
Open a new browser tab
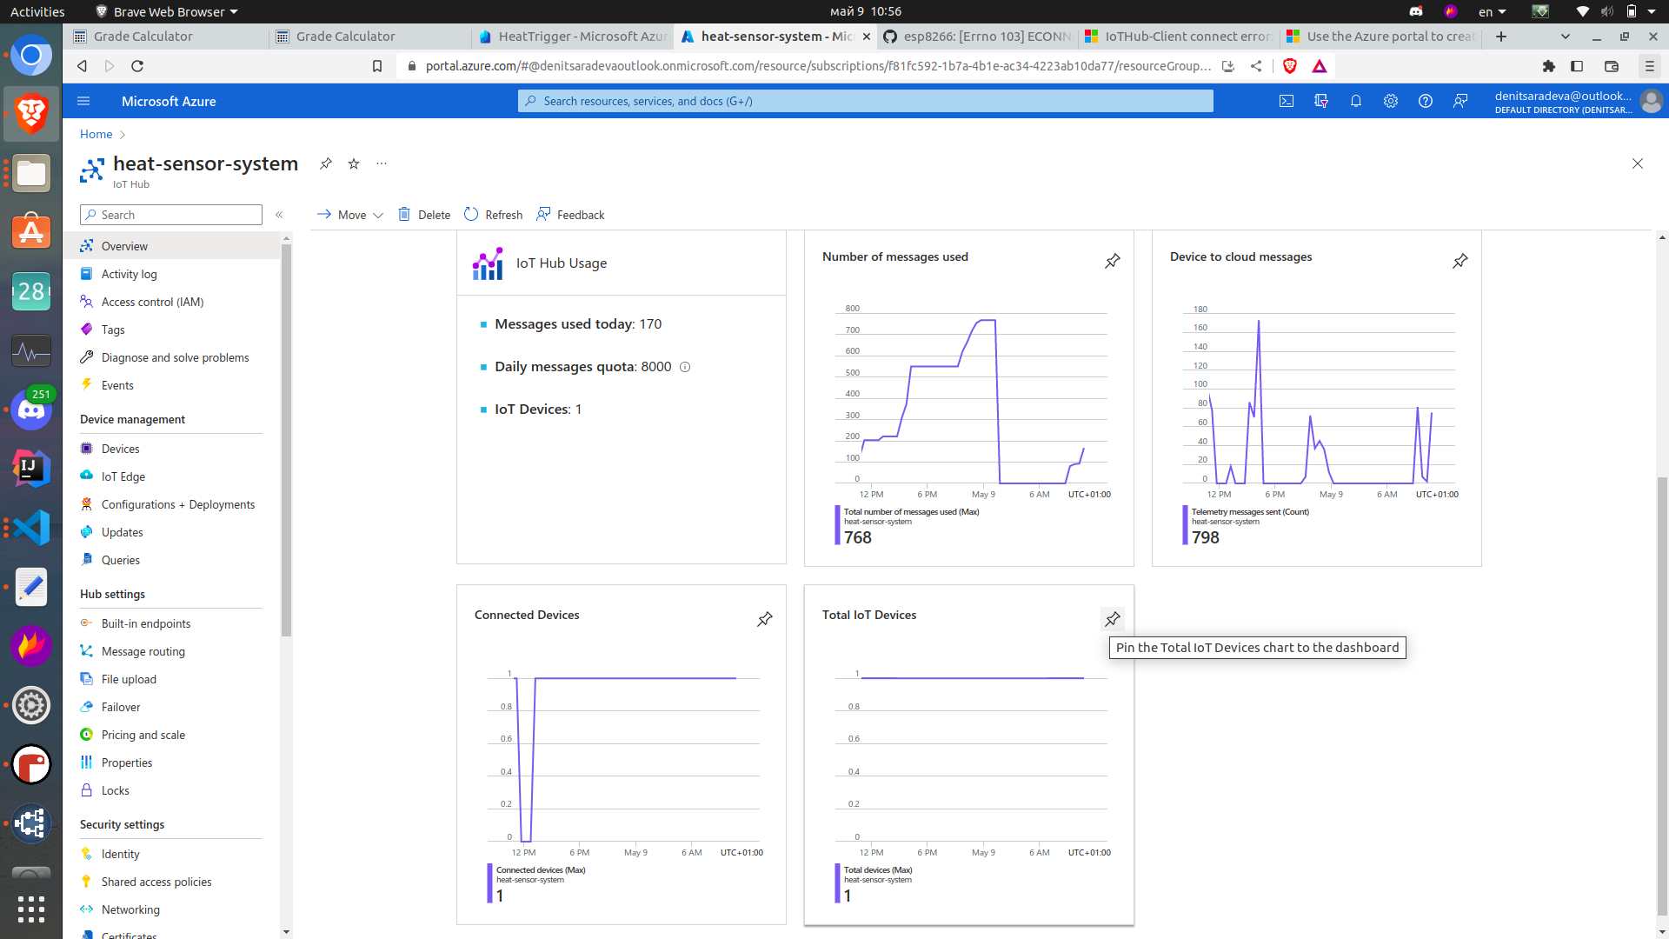tap(1501, 37)
